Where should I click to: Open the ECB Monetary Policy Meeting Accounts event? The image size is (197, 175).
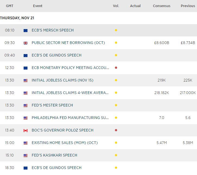pyautogui.click(x=70, y=68)
